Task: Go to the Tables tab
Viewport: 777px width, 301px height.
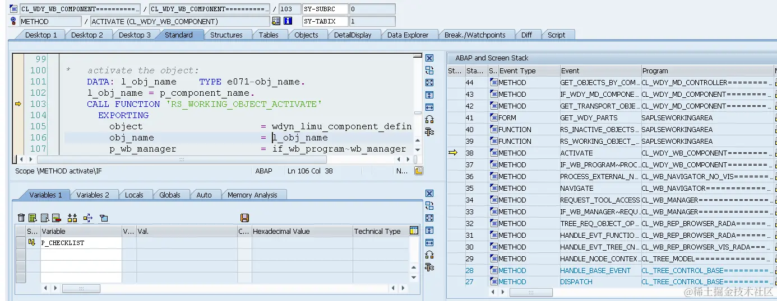Action: [268, 35]
